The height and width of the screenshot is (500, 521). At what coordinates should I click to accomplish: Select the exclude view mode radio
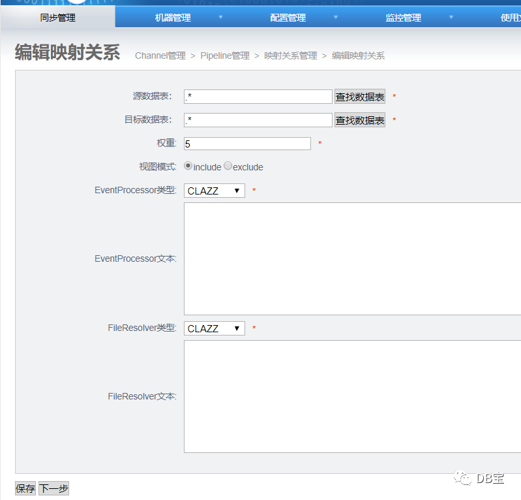(x=228, y=166)
